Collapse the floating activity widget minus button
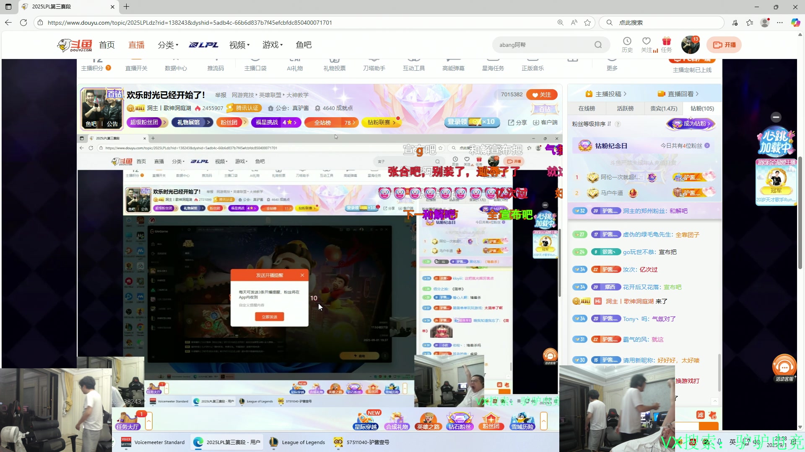This screenshot has height=452, width=805. [776, 117]
